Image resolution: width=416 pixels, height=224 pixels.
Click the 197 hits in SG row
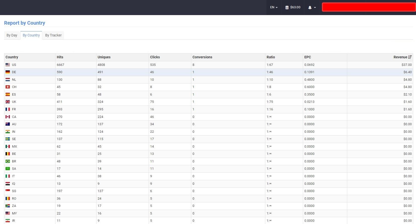click(x=59, y=191)
